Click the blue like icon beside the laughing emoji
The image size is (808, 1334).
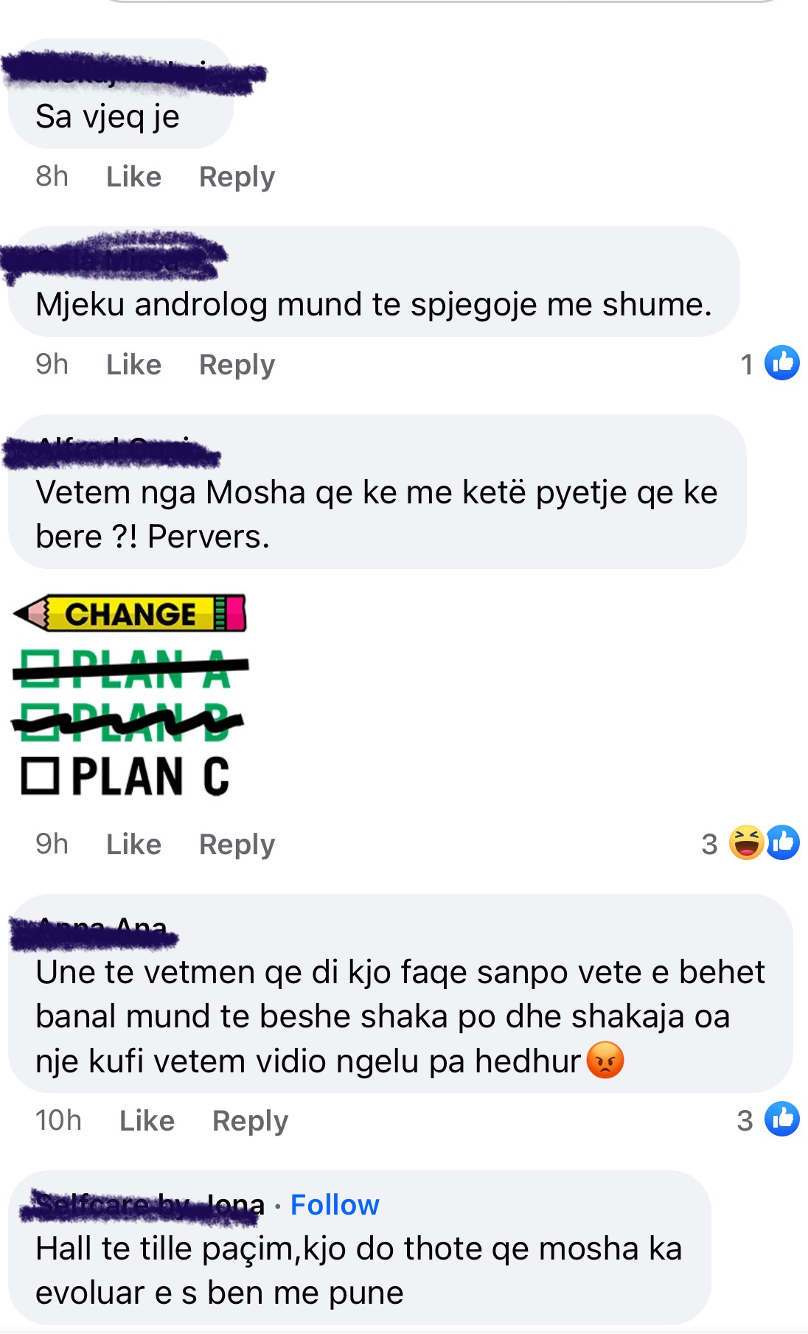click(783, 842)
